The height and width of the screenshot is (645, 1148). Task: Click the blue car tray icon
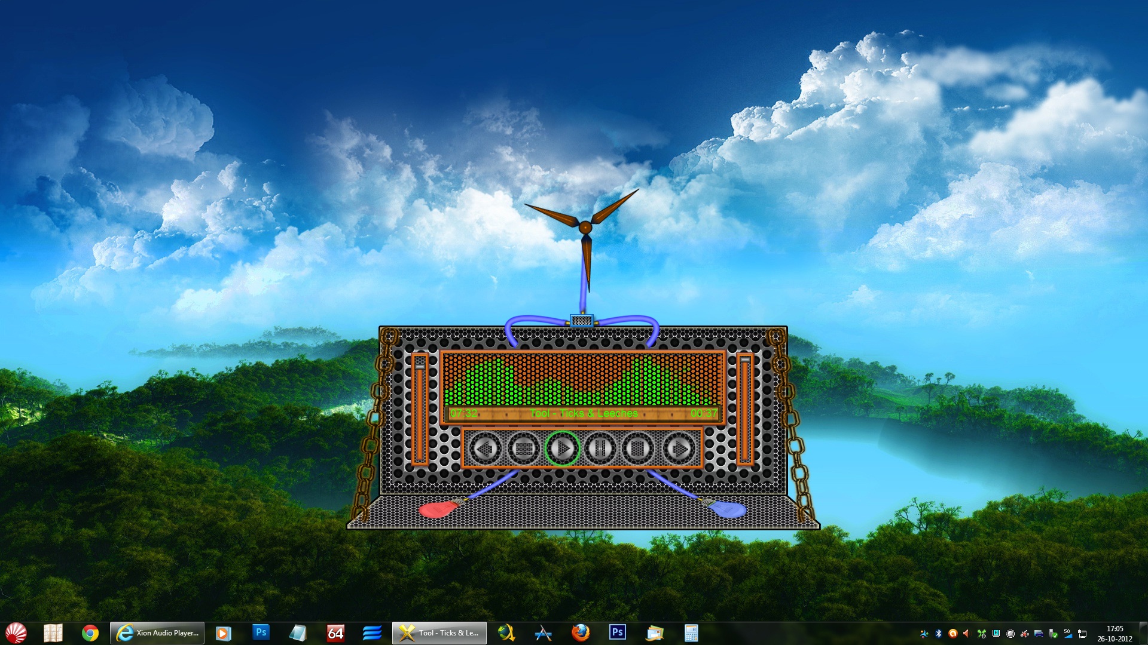(x=1039, y=634)
